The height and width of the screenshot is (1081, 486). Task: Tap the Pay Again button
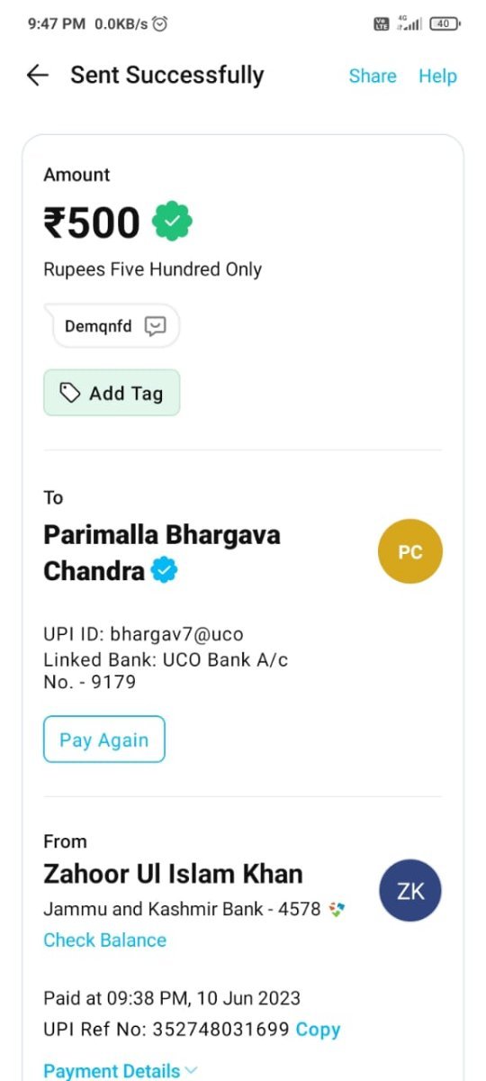point(104,740)
